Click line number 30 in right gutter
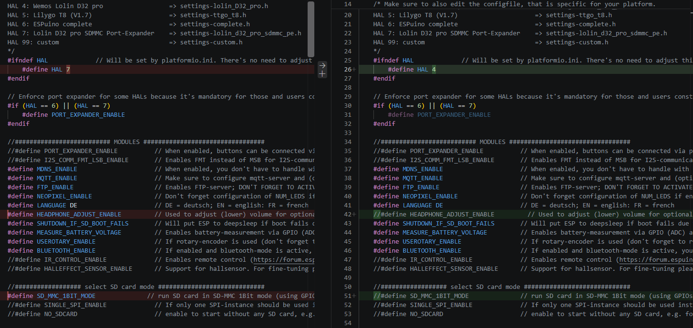693x328 pixels. (x=347, y=106)
